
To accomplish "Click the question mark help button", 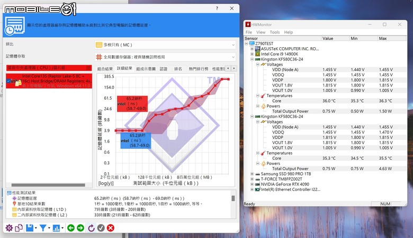I will 217,8.
